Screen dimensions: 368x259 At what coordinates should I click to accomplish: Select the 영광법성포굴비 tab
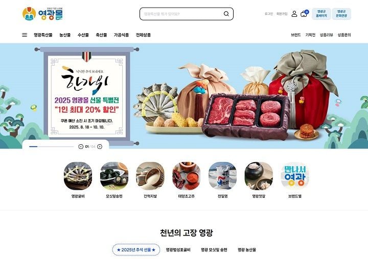tap(178, 250)
